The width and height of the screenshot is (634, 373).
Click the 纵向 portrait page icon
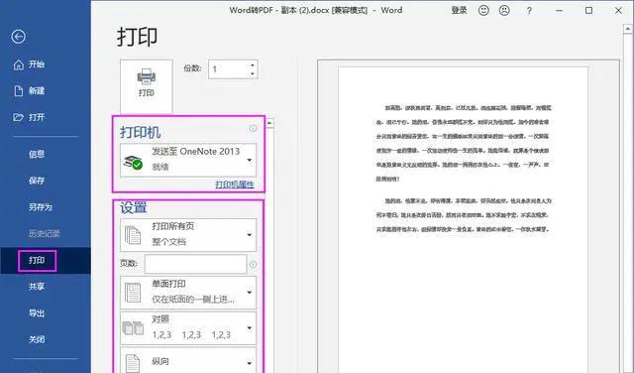[x=133, y=363]
